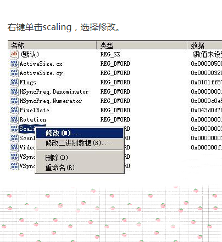Click the PixelRate DWORD icon
222x242 pixels.
click(x=14, y=110)
